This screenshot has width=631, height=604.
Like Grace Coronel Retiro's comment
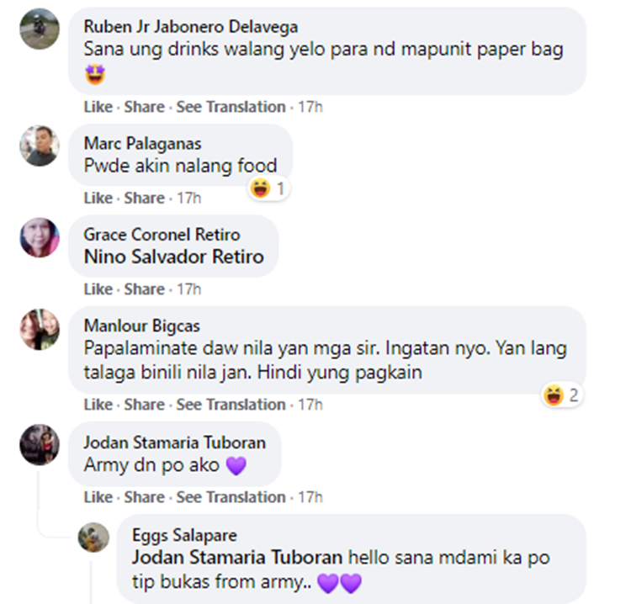[x=98, y=289]
